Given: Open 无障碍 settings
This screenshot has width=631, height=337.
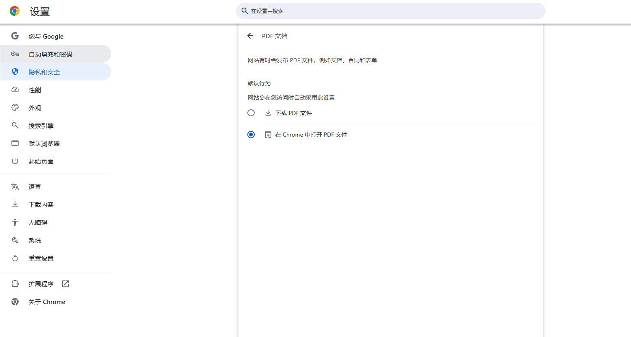Looking at the screenshot, I should tap(56, 222).
